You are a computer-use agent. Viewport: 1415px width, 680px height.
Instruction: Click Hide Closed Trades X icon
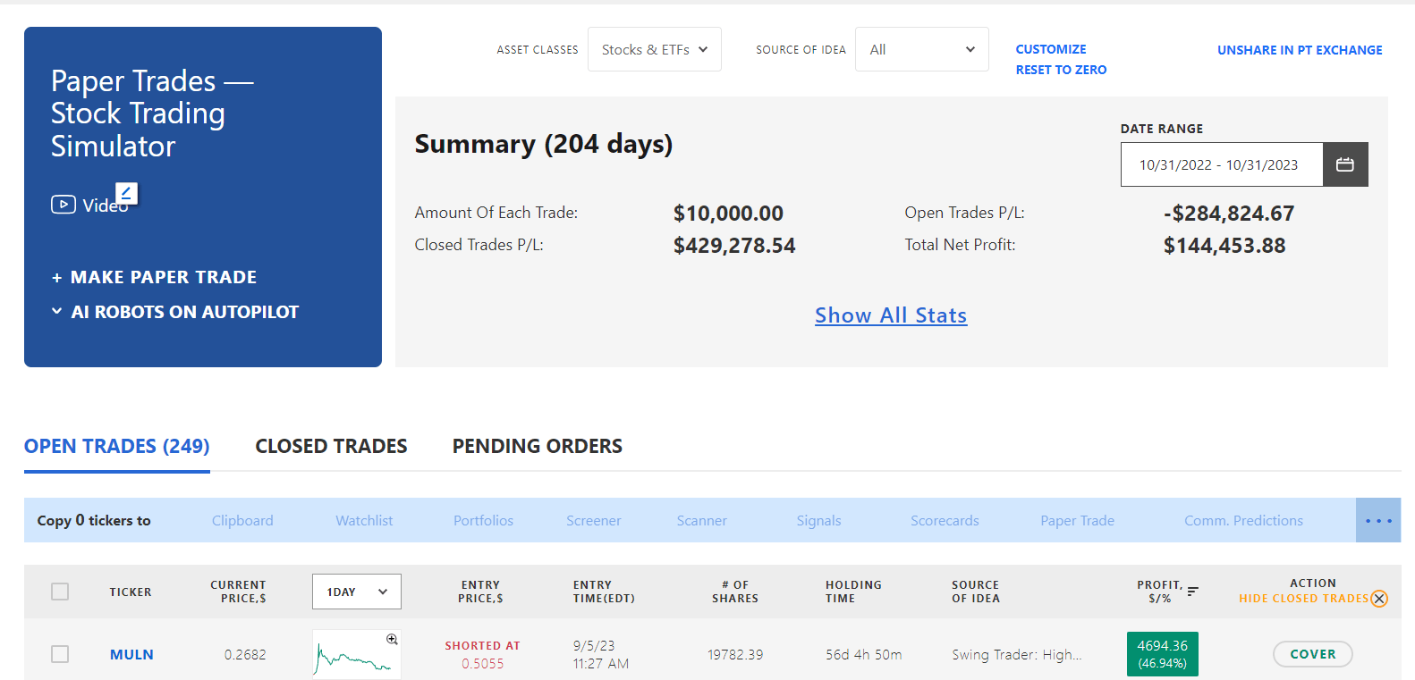tap(1379, 599)
